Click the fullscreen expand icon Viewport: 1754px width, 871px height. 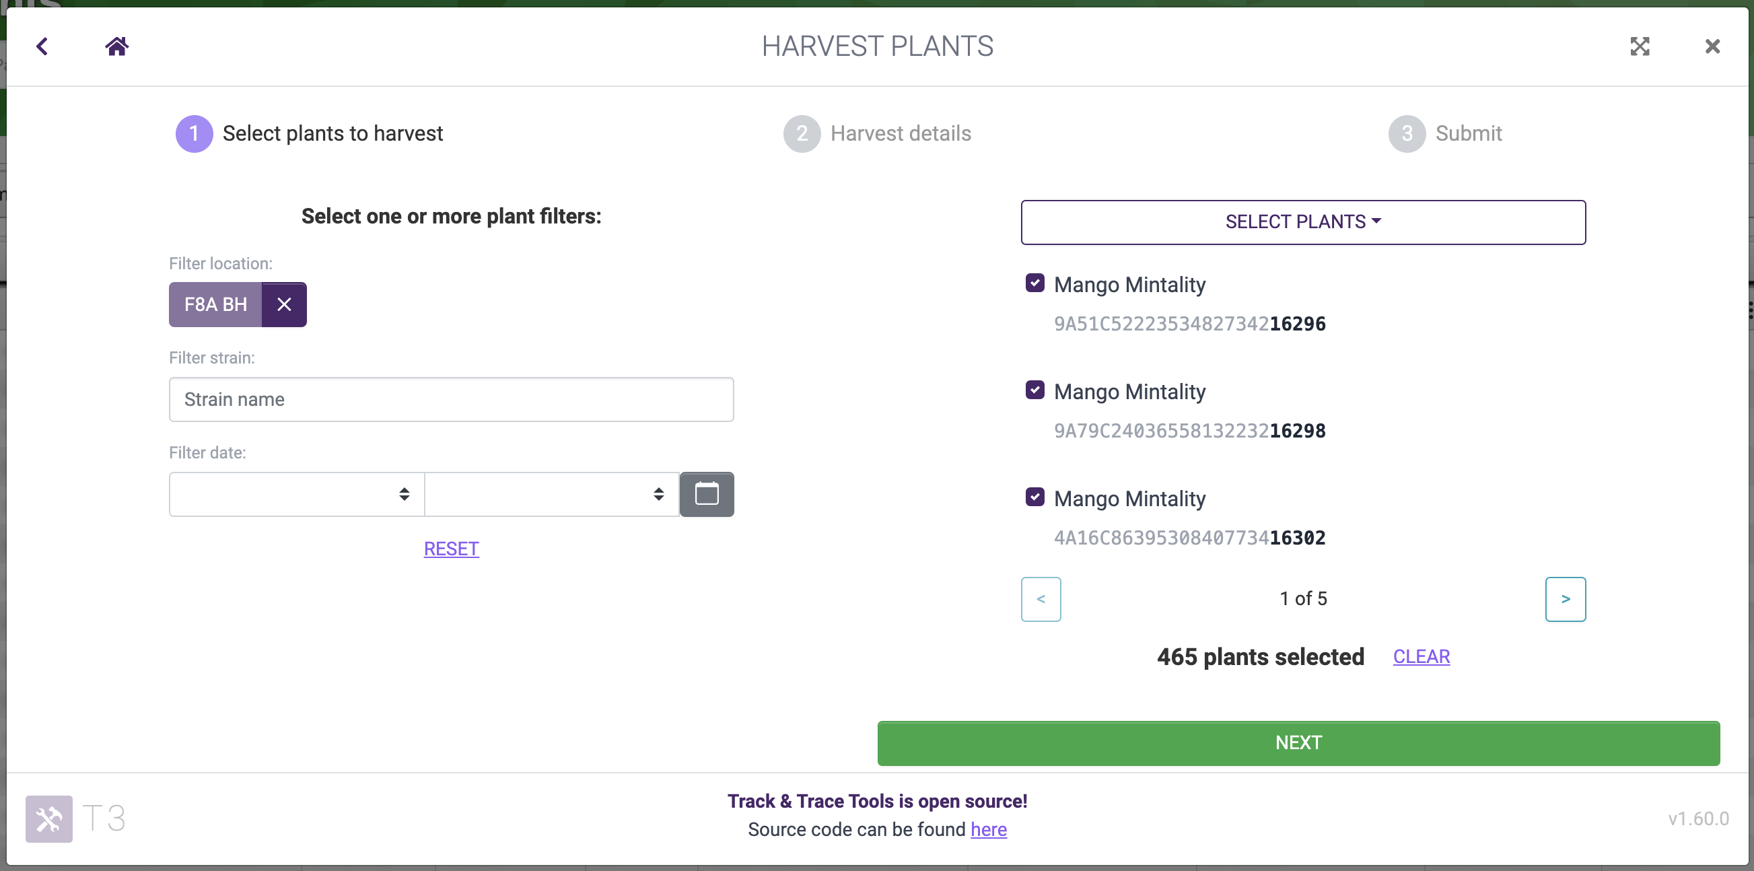point(1640,46)
